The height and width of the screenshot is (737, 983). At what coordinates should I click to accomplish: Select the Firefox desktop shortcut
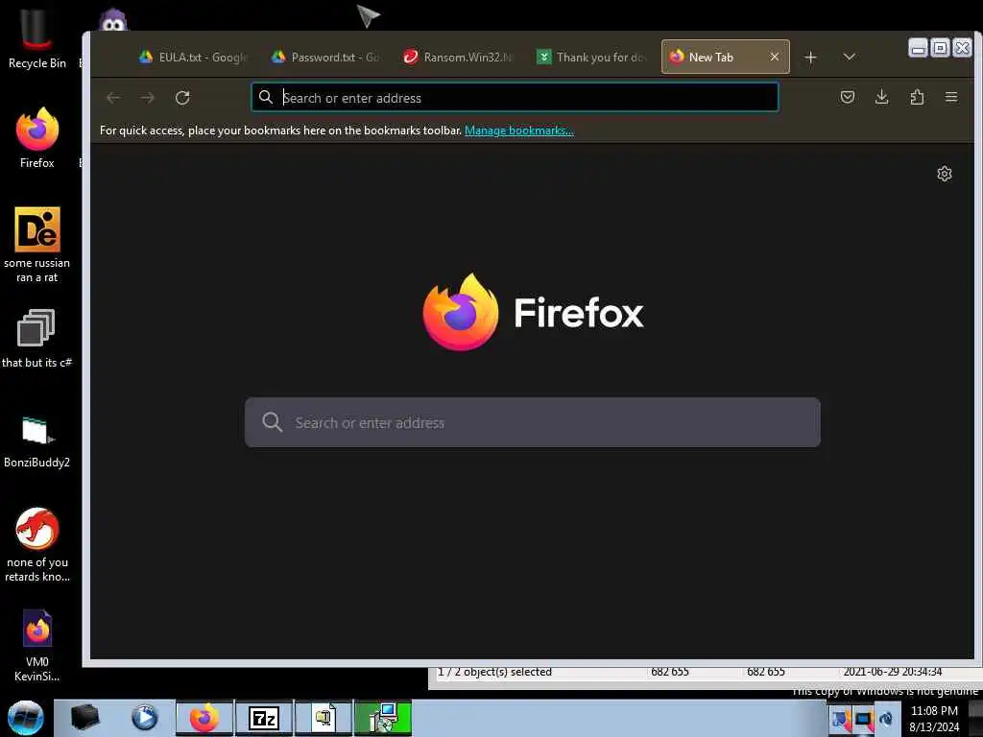[x=37, y=138]
